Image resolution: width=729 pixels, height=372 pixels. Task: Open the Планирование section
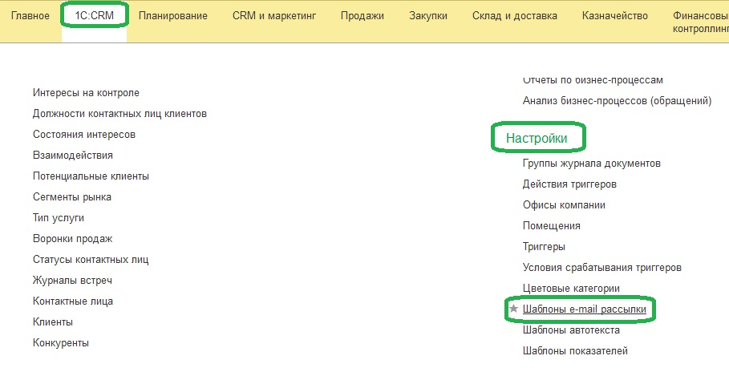coord(172,16)
